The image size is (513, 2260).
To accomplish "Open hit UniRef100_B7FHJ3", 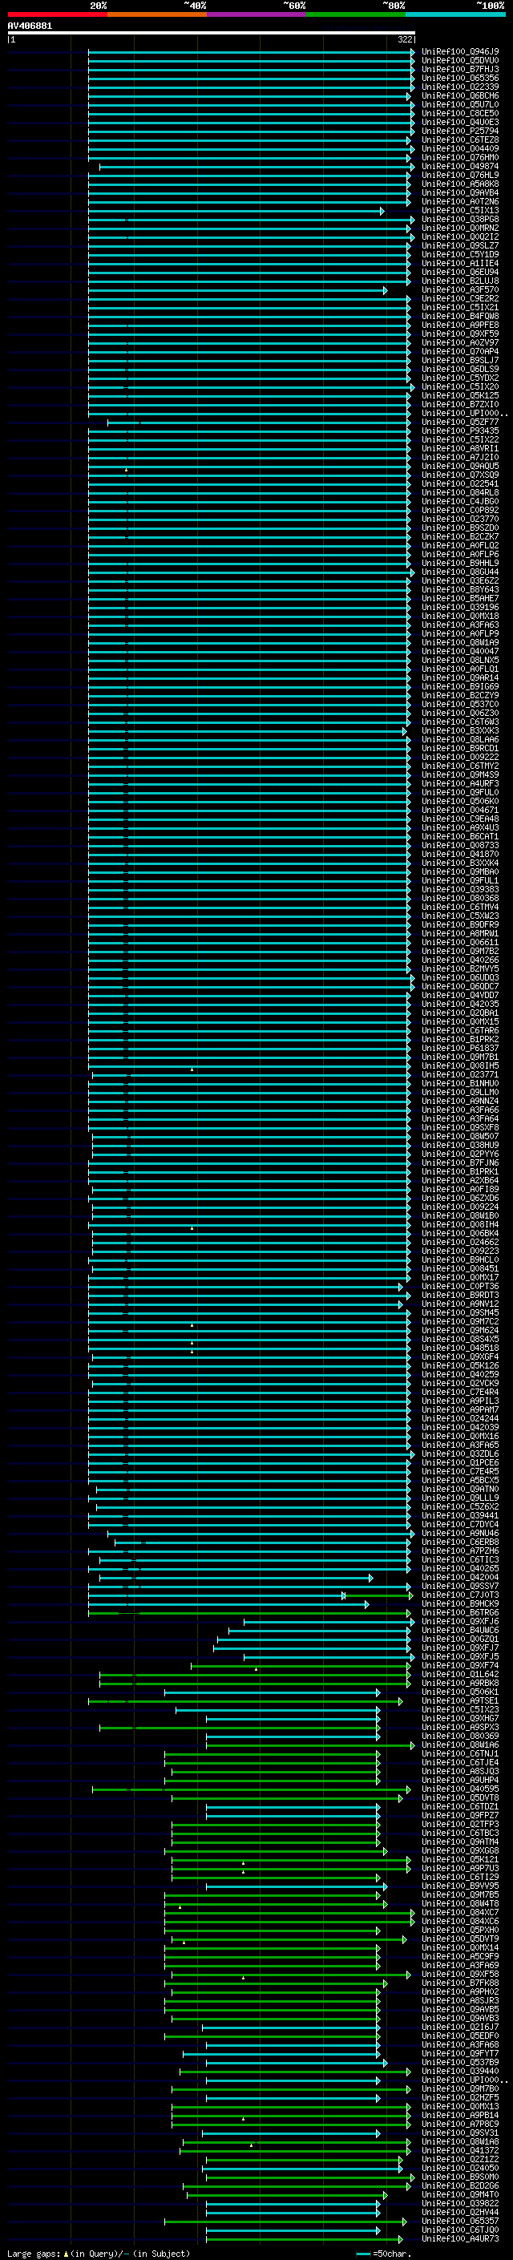I will pos(459,69).
